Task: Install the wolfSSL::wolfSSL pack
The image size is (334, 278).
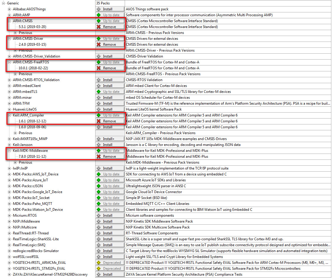Action: (110, 257)
